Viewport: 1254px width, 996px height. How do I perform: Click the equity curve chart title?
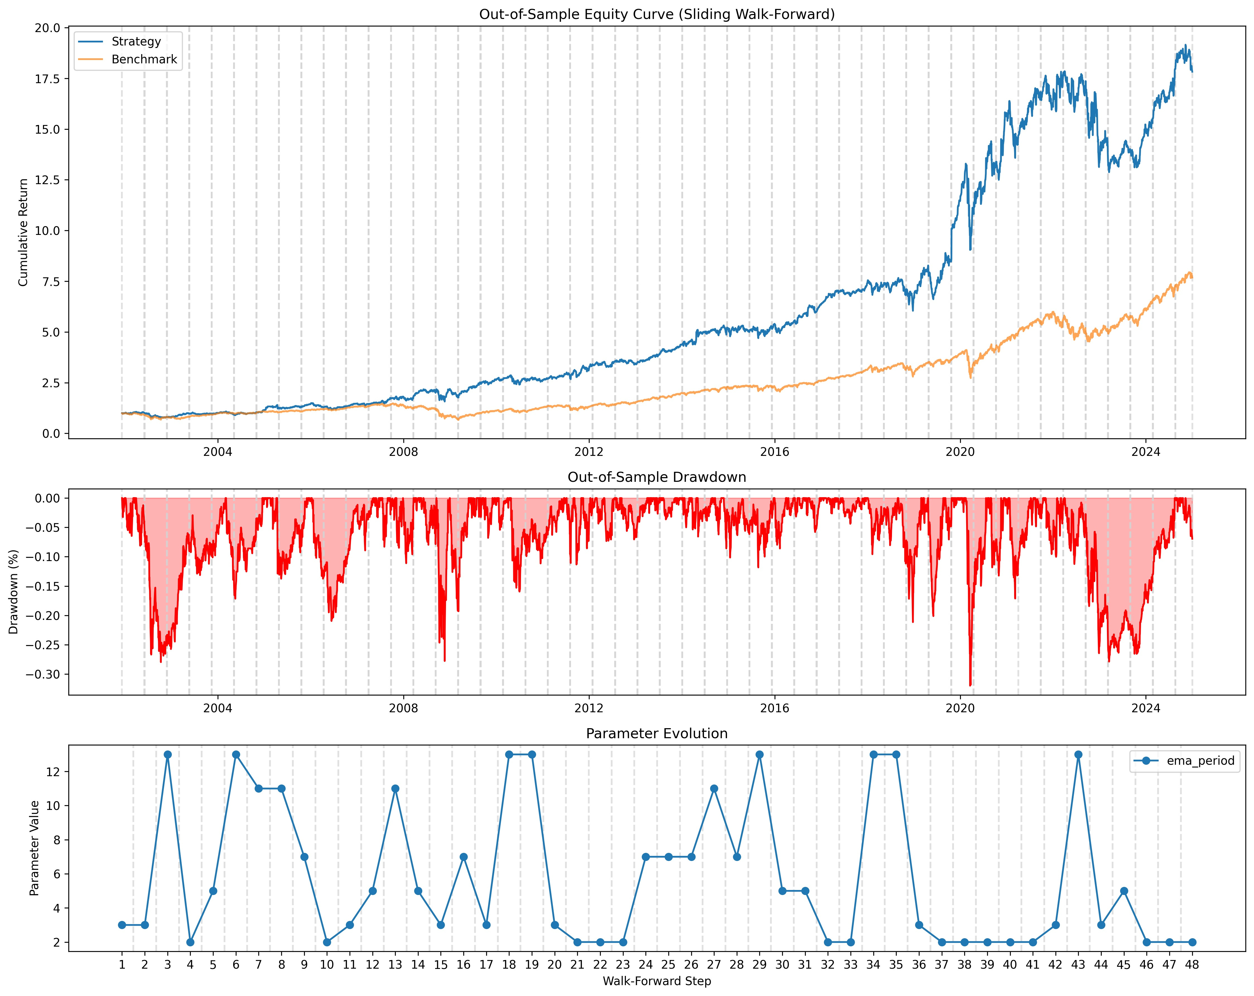[657, 14]
